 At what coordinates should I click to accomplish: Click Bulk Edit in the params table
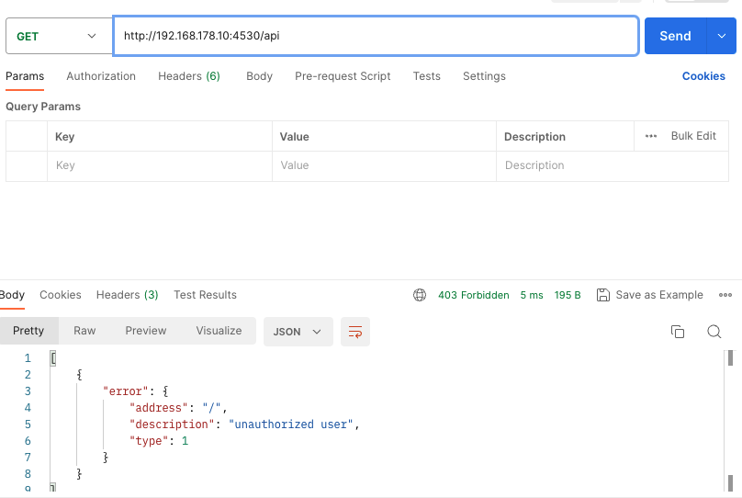(693, 136)
